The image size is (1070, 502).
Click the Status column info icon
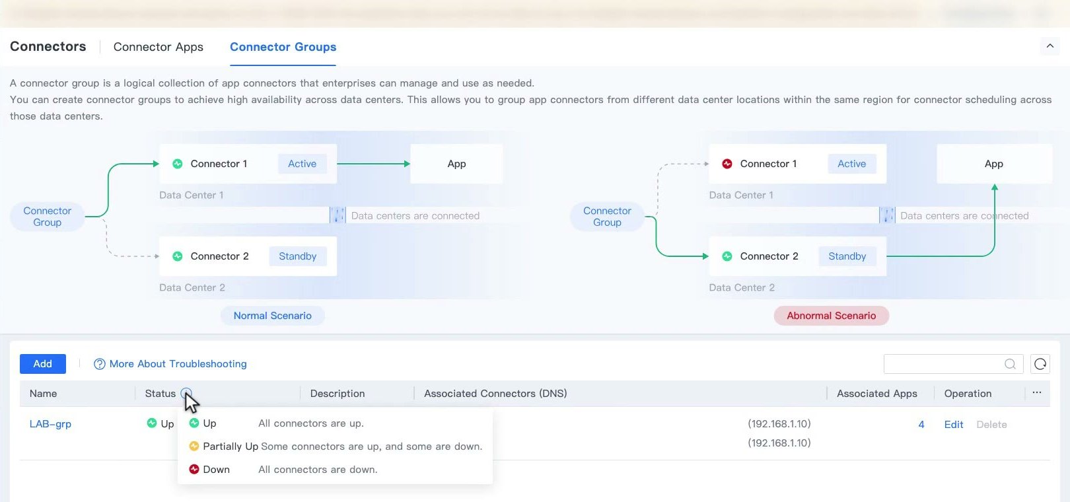tap(186, 393)
